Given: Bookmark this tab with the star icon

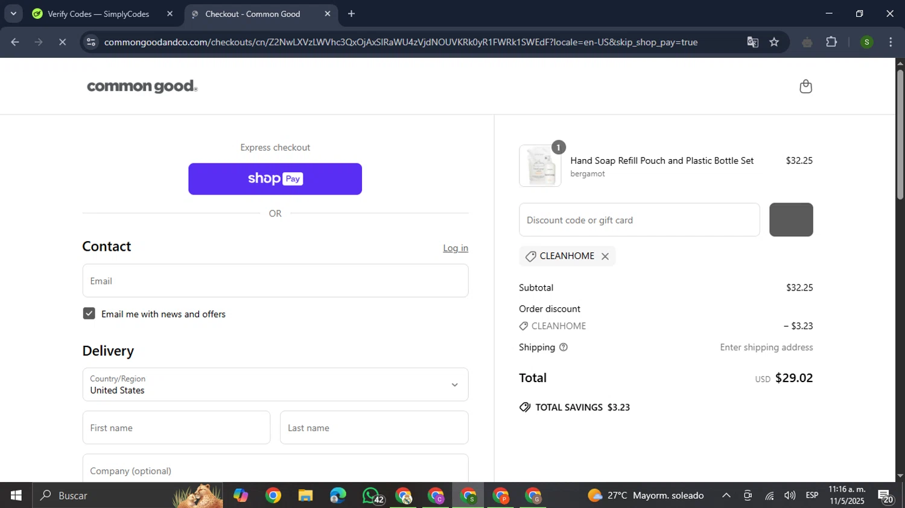Looking at the screenshot, I should 774,42.
